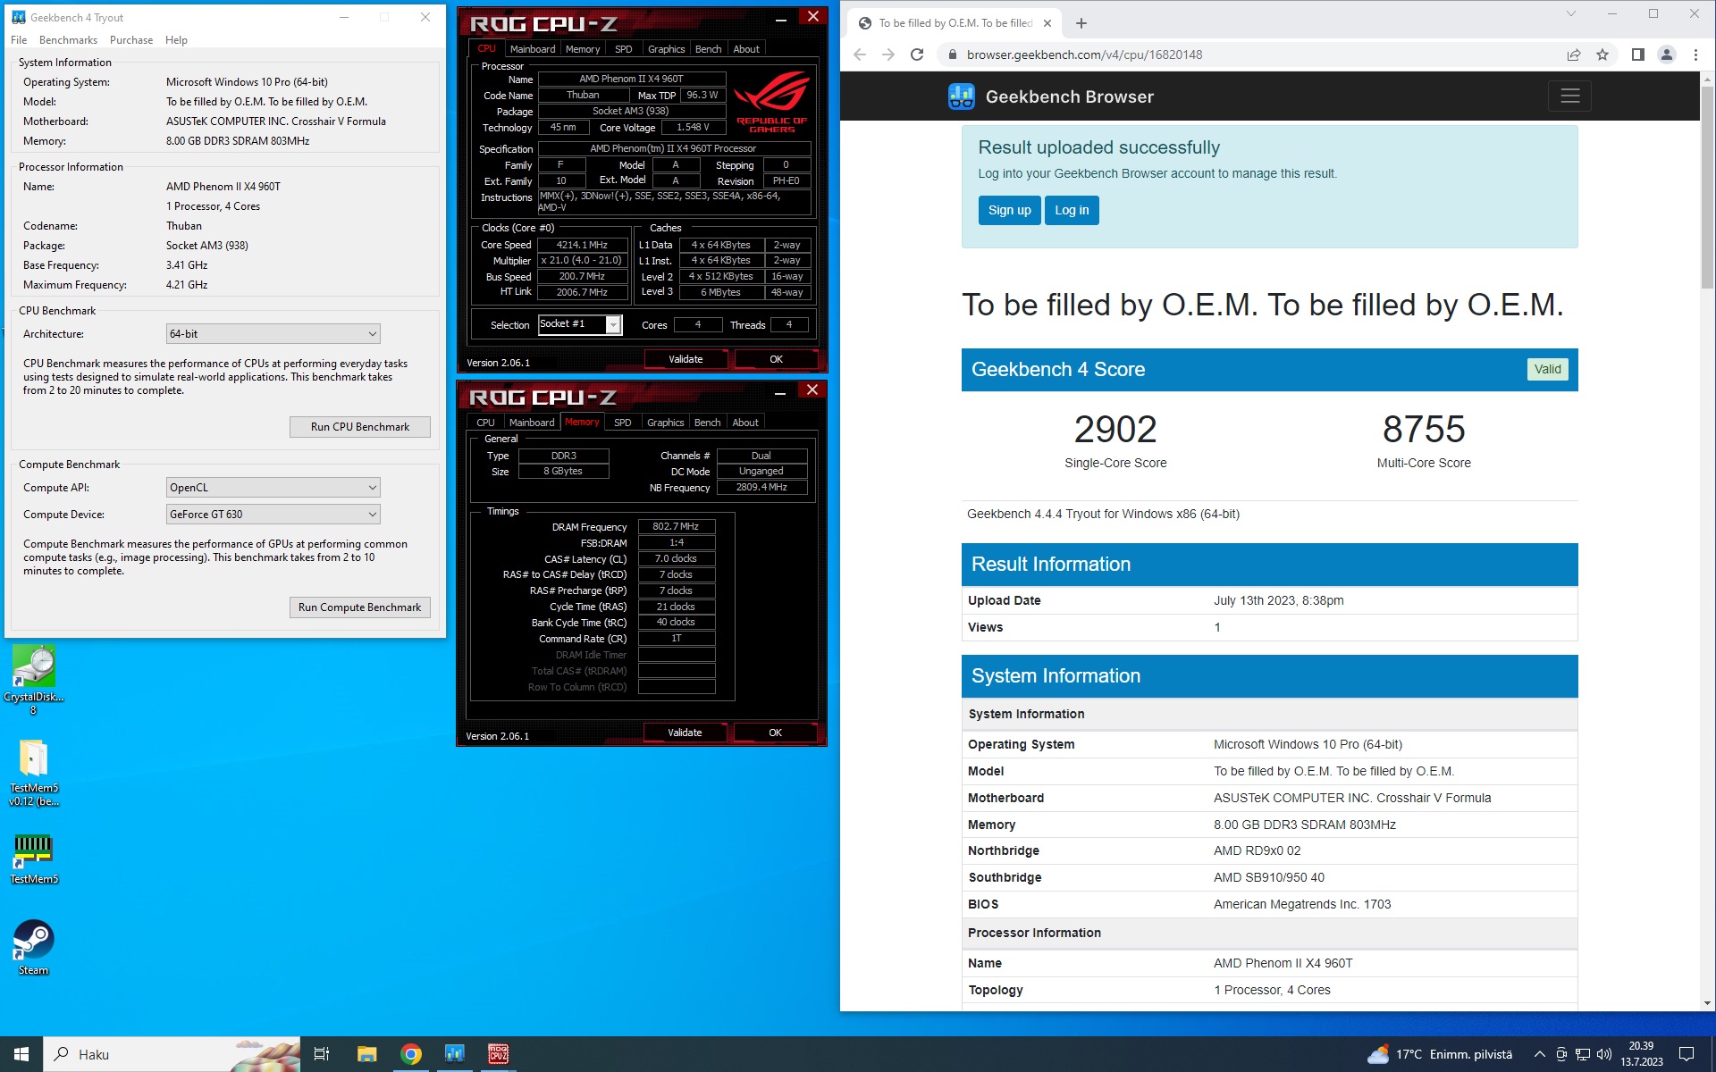Launch Steam from desktop
Image resolution: width=1716 pixels, height=1072 pixels.
click(34, 947)
